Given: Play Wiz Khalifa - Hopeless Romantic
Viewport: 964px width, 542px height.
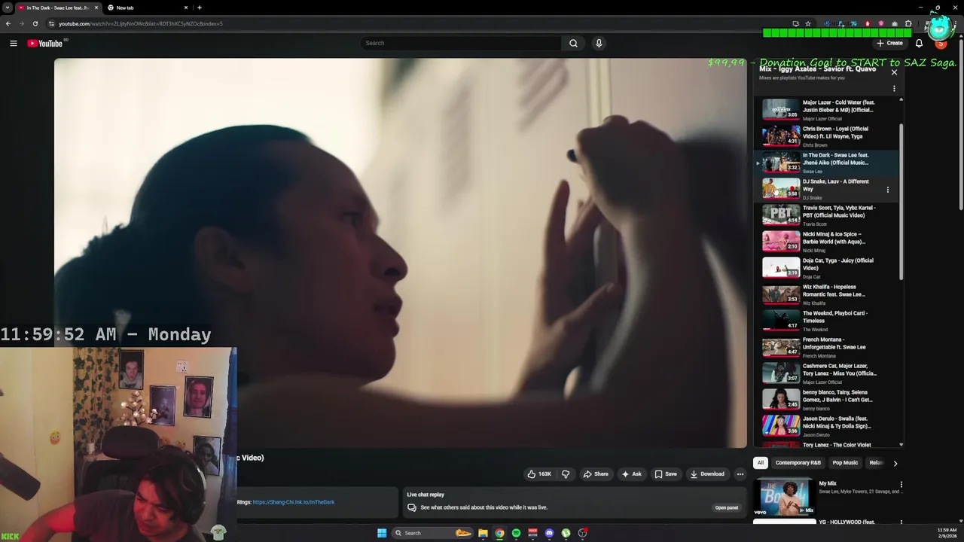Looking at the screenshot, I should tap(827, 294).
